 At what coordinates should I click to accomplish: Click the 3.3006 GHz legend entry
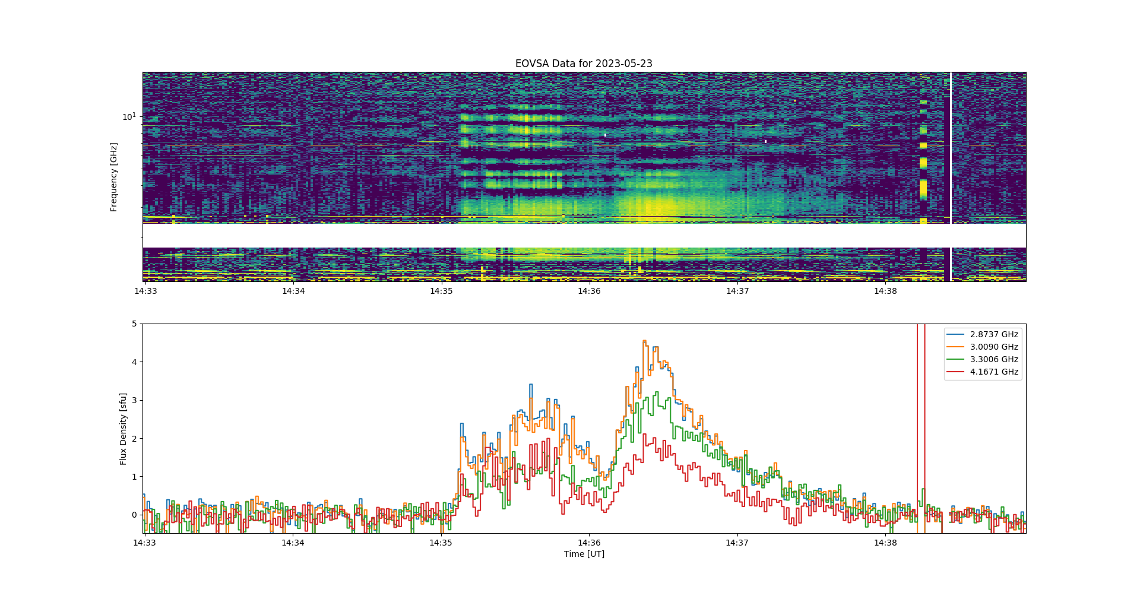994,359
